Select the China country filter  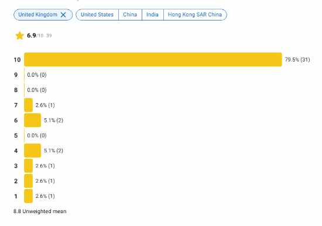(x=130, y=15)
